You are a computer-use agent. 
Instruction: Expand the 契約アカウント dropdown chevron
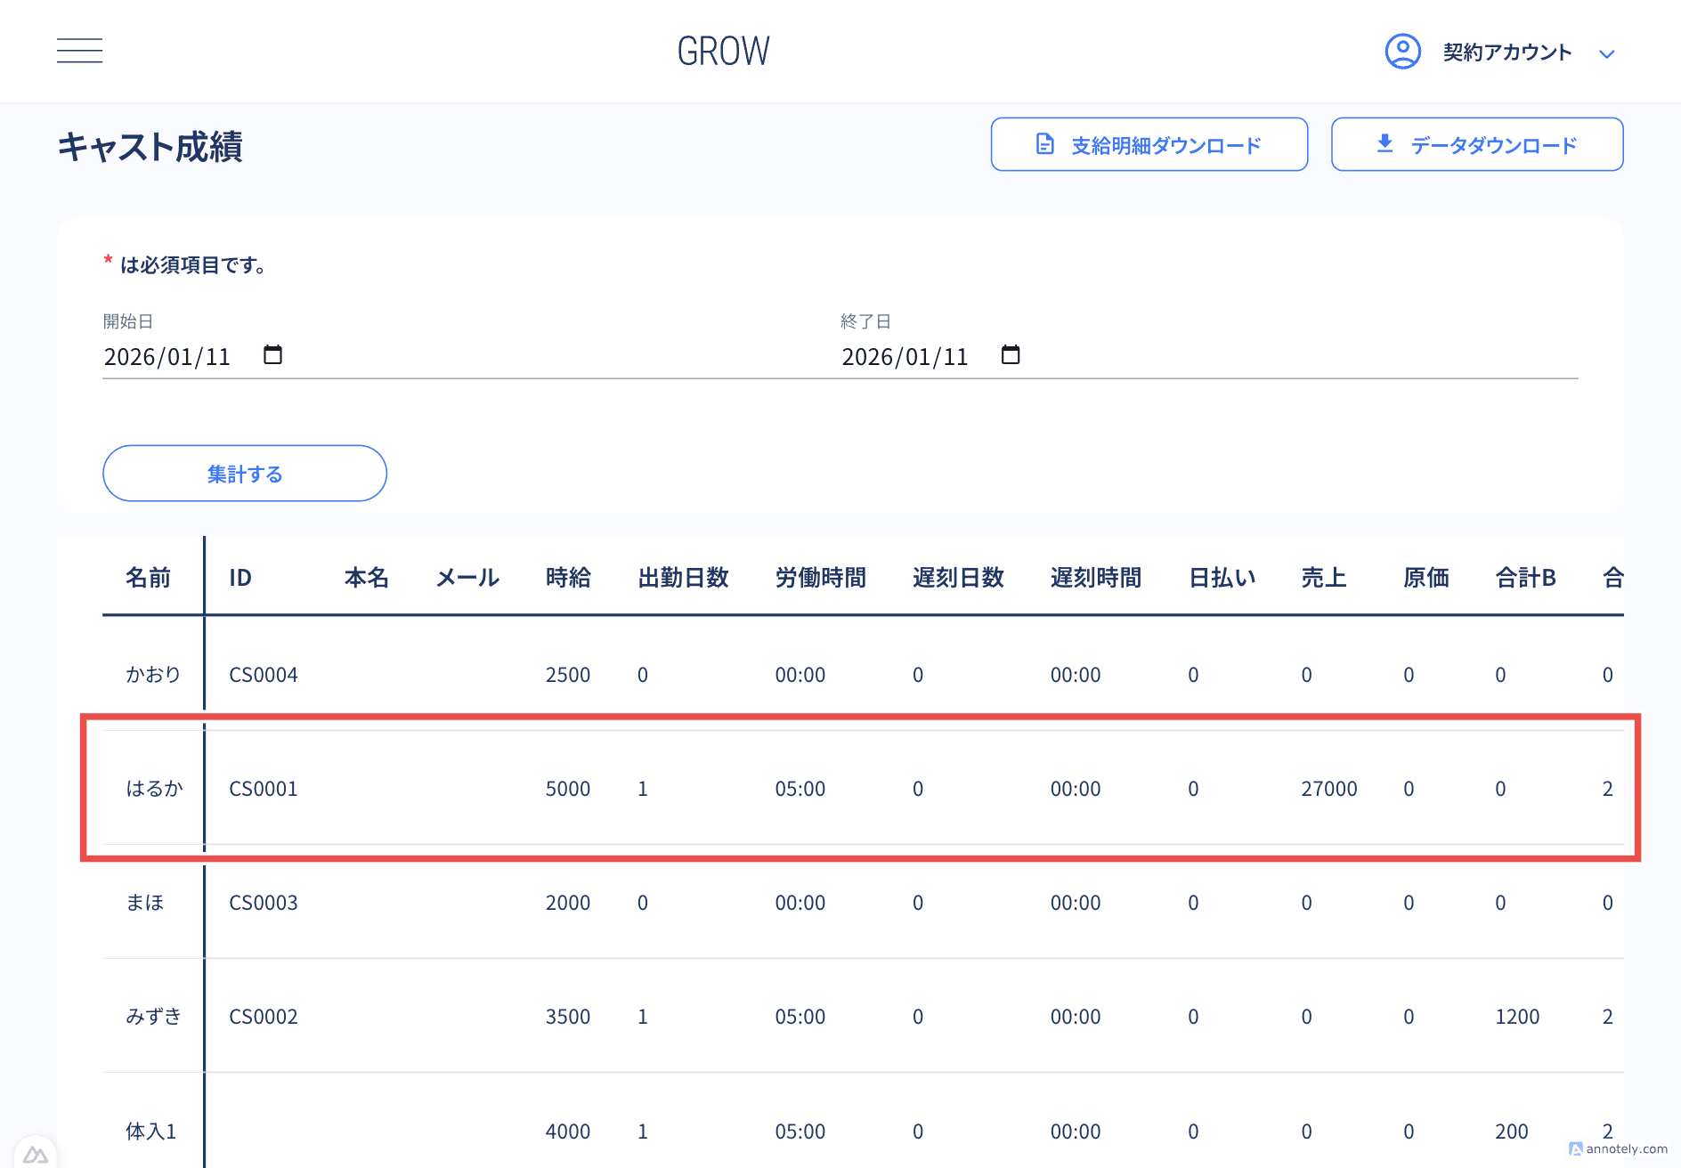pyautogui.click(x=1606, y=53)
